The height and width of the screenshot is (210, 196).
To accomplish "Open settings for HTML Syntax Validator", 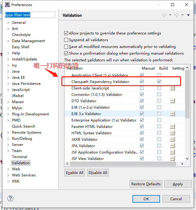I will (x=172, y=133).
